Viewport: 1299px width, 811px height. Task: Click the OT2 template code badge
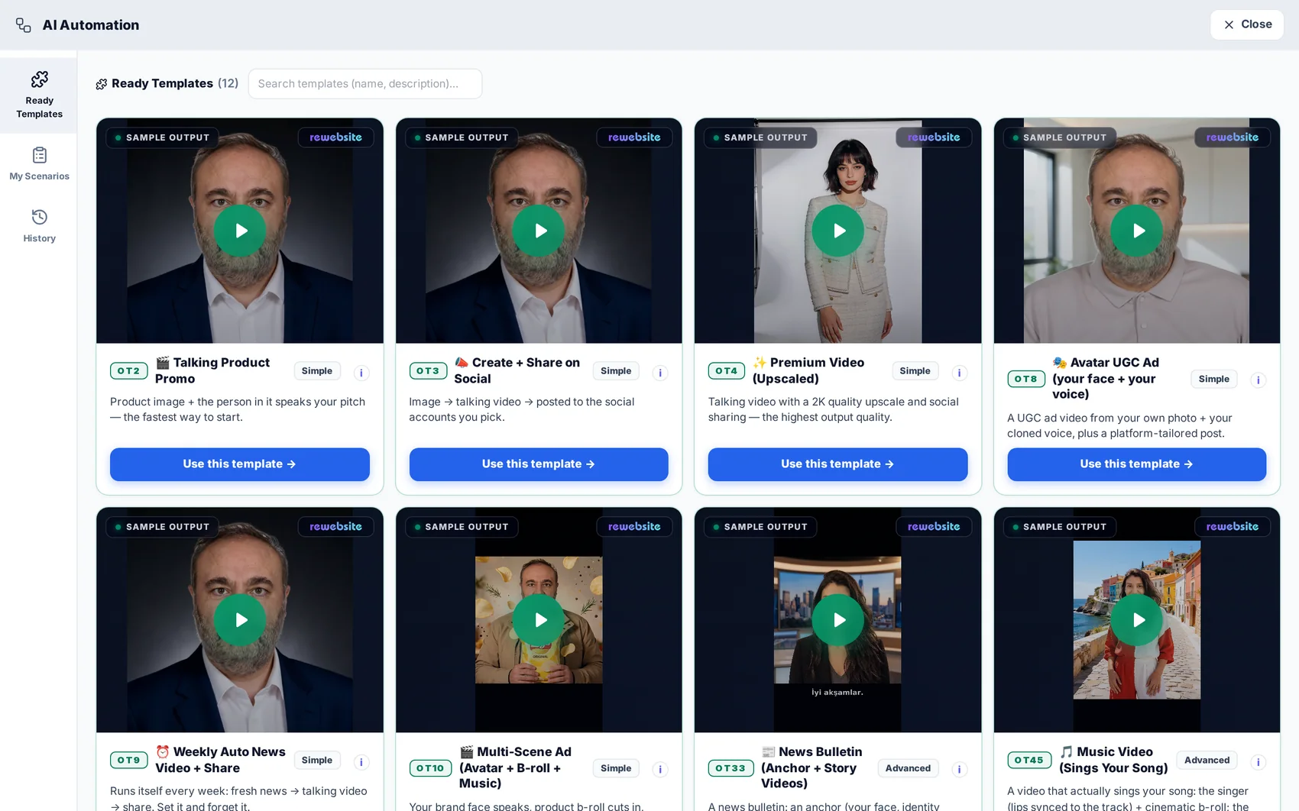coord(128,371)
